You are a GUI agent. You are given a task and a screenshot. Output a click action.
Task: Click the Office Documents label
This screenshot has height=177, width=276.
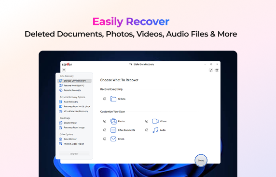coord(126,130)
